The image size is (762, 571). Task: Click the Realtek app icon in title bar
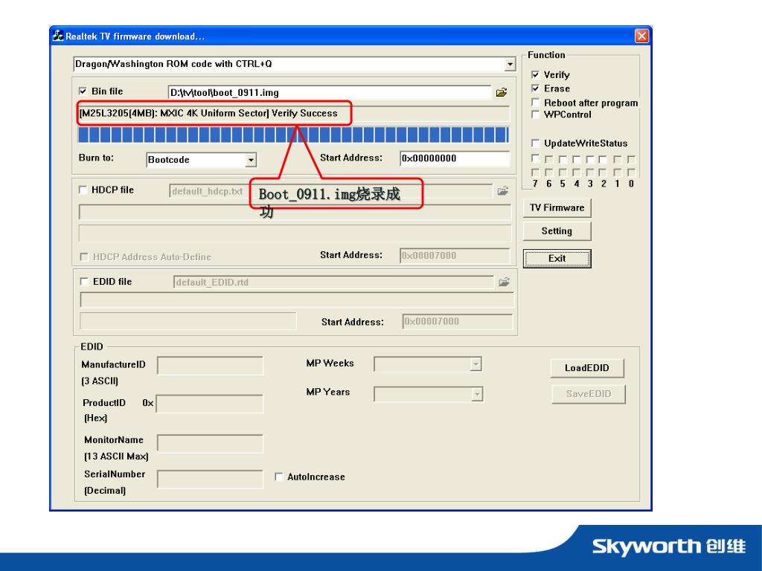58,36
